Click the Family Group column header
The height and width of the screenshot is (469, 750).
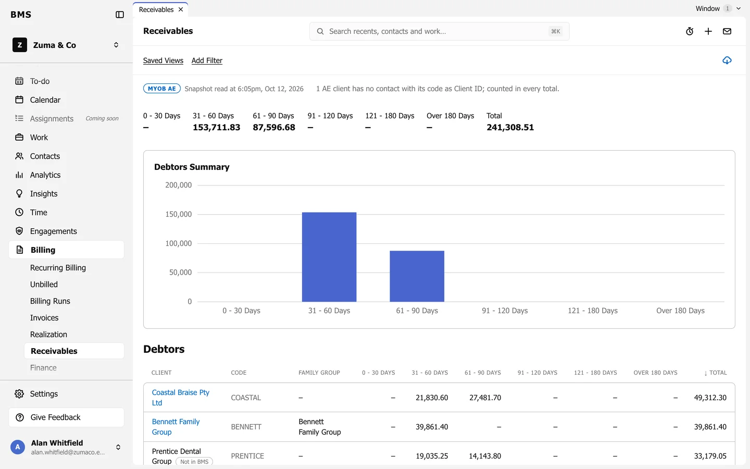[x=319, y=373]
